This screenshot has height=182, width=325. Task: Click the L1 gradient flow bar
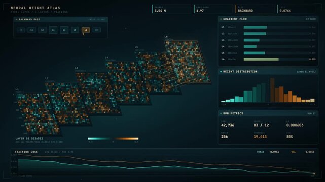pos(255,27)
